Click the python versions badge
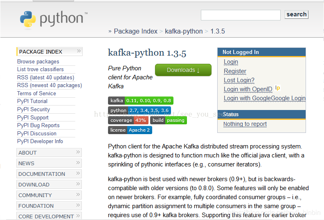The image size is (324, 220). point(139,110)
